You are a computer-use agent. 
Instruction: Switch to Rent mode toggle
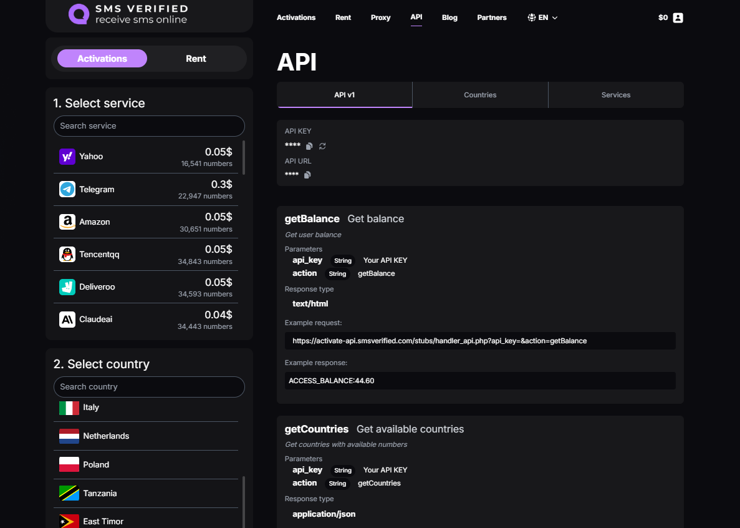coord(196,59)
